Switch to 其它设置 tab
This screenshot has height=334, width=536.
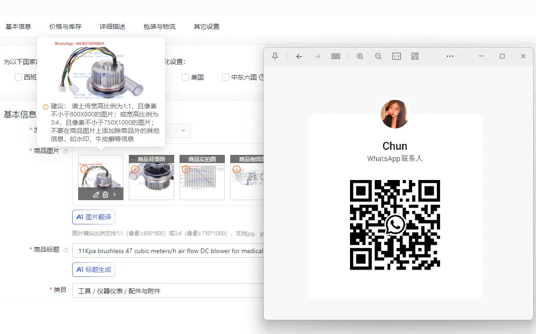click(x=207, y=27)
